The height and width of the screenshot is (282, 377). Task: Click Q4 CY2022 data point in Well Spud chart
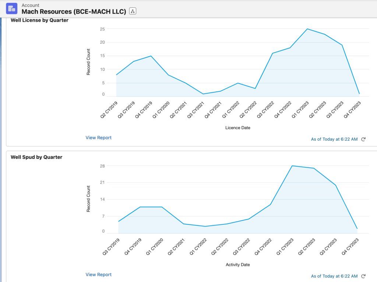pos(271,205)
